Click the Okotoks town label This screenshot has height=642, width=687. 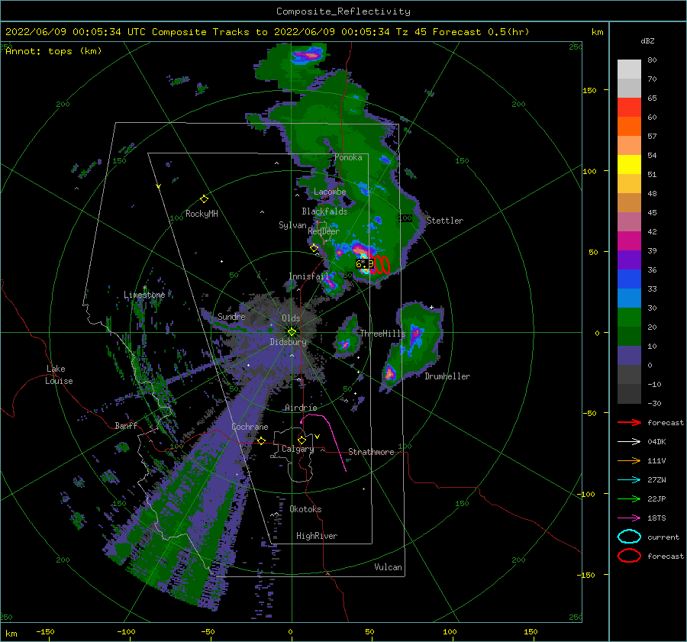pyautogui.click(x=305, y=509)
